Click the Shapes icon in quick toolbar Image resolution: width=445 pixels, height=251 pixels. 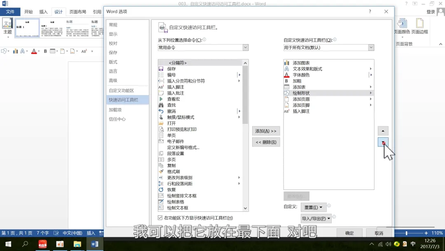pyautogui.click(x=4, y=51)
